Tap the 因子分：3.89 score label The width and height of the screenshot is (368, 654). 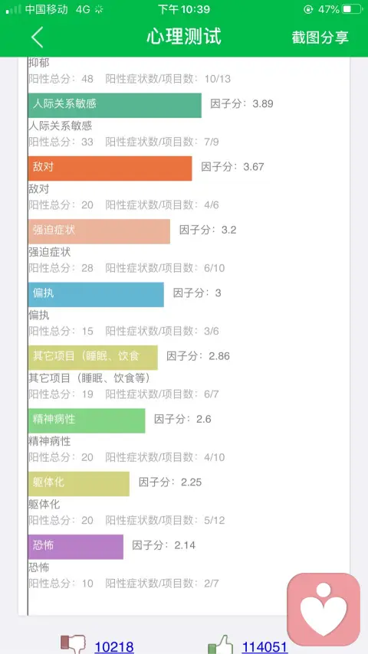click(x=242, y=104)
